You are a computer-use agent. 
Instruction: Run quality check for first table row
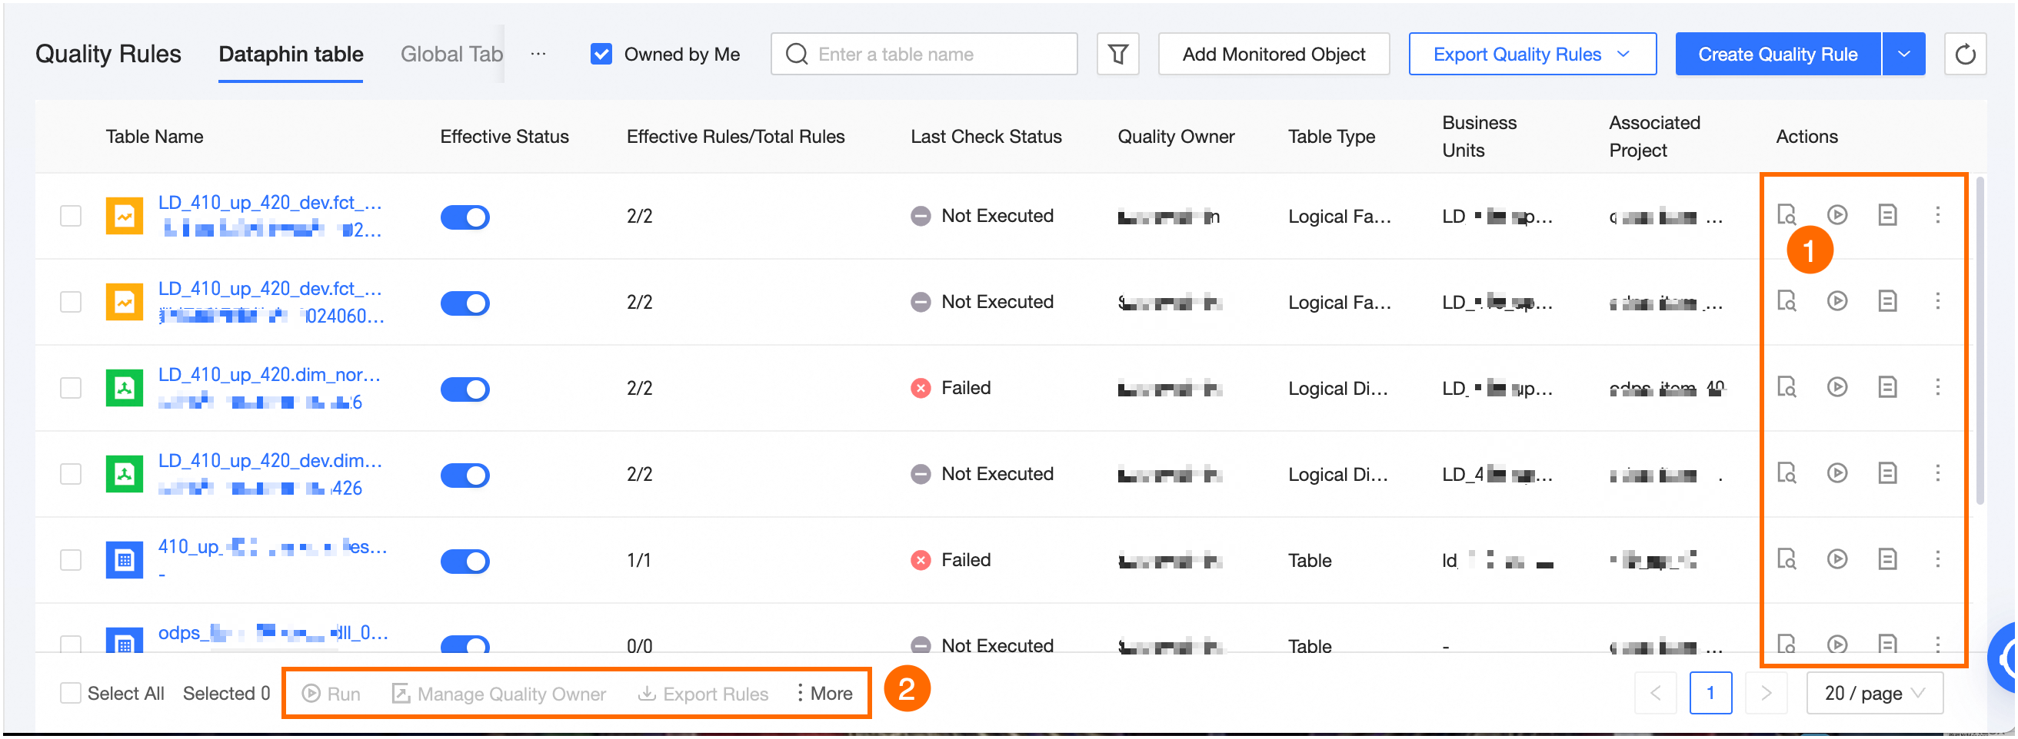click(1837, 214)
